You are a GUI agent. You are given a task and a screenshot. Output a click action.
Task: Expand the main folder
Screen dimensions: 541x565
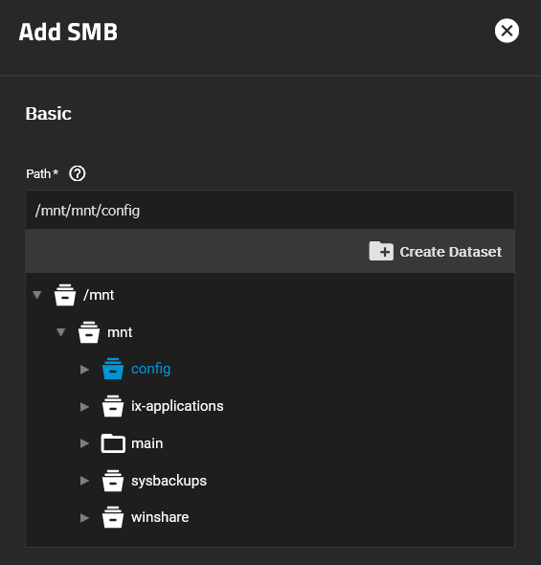tap(84, 443)
